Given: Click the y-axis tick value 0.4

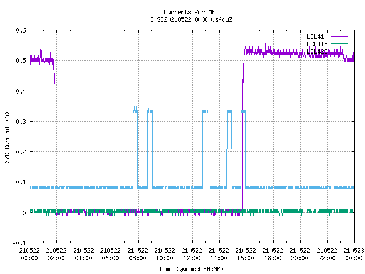Looking at the screenshot, I should (x=21, y=91).
